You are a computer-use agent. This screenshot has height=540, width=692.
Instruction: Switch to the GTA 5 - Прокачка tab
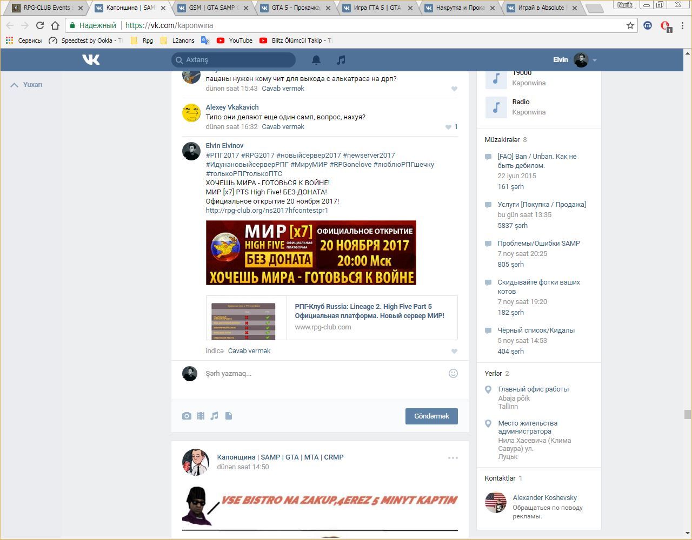(295, 8)
